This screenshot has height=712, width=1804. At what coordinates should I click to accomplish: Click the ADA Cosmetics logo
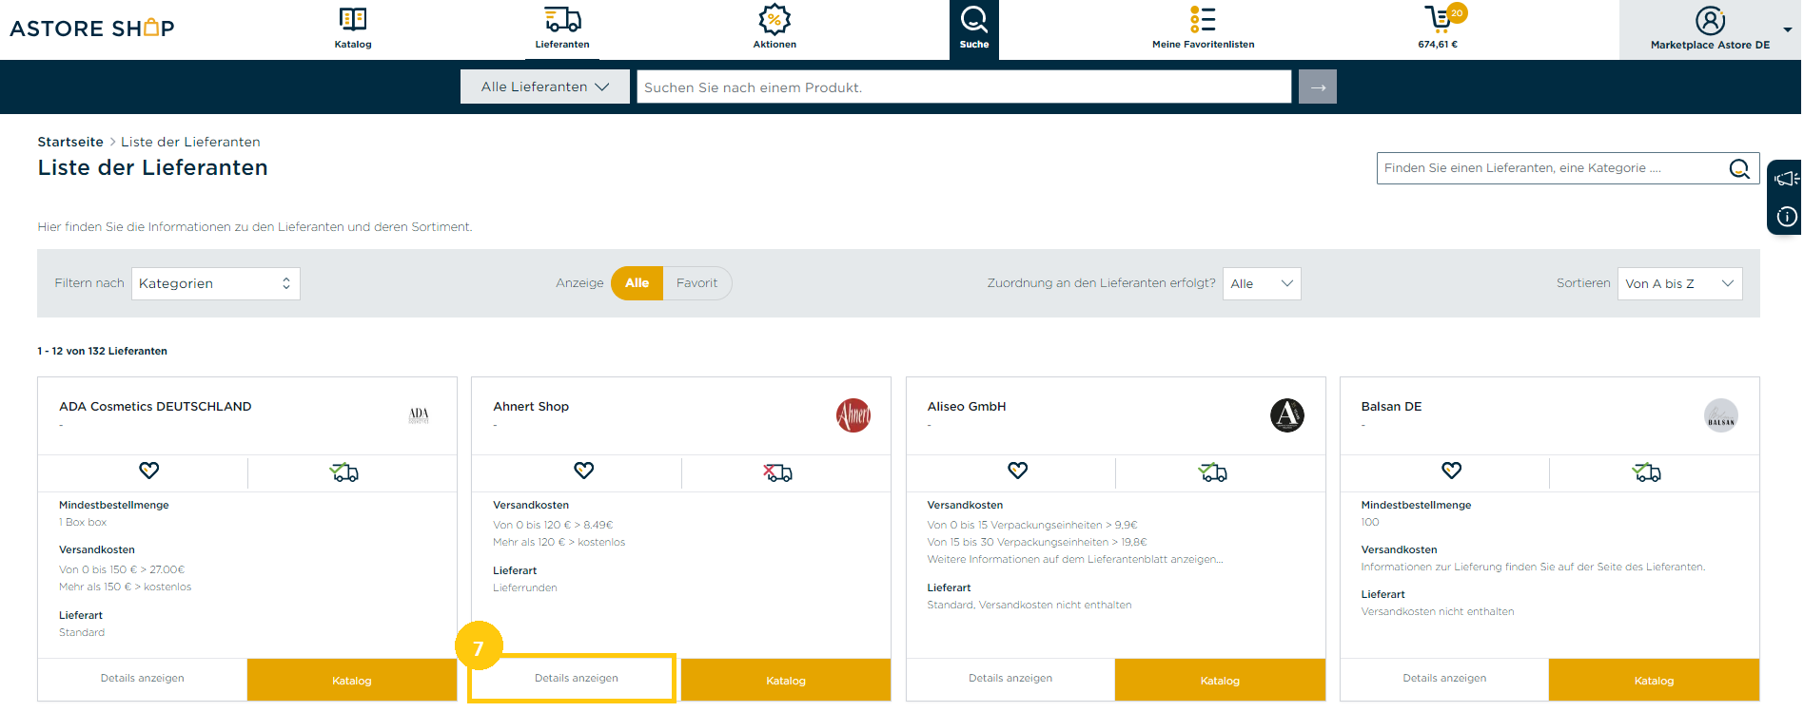click(419, 415)
